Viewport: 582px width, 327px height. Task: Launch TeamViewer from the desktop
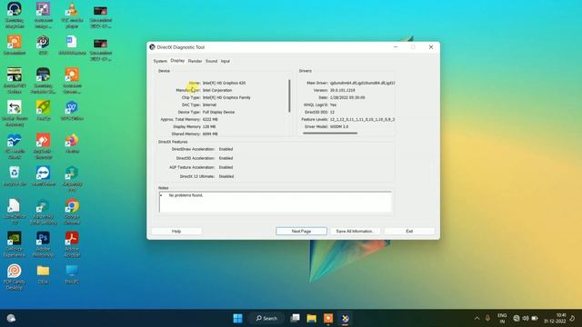coord(43,175)
